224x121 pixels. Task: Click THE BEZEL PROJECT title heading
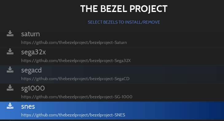point(124,9)
